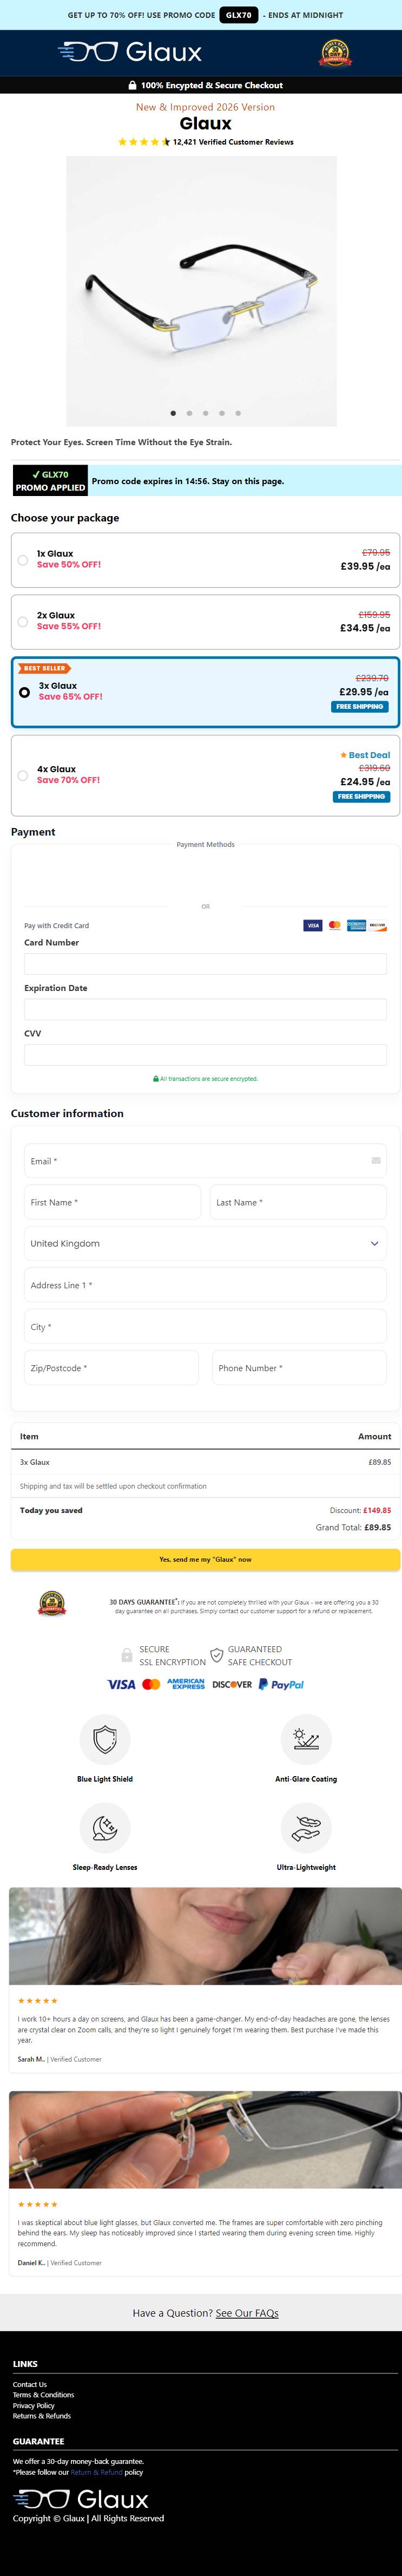Focus the Phone Number field

click(x=299, y=1368)
